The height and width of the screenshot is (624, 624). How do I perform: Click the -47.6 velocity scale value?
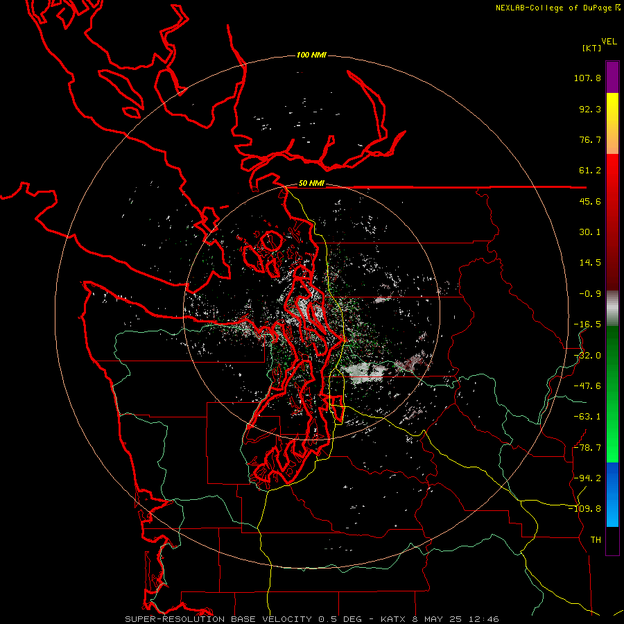(x=587, y=386)
